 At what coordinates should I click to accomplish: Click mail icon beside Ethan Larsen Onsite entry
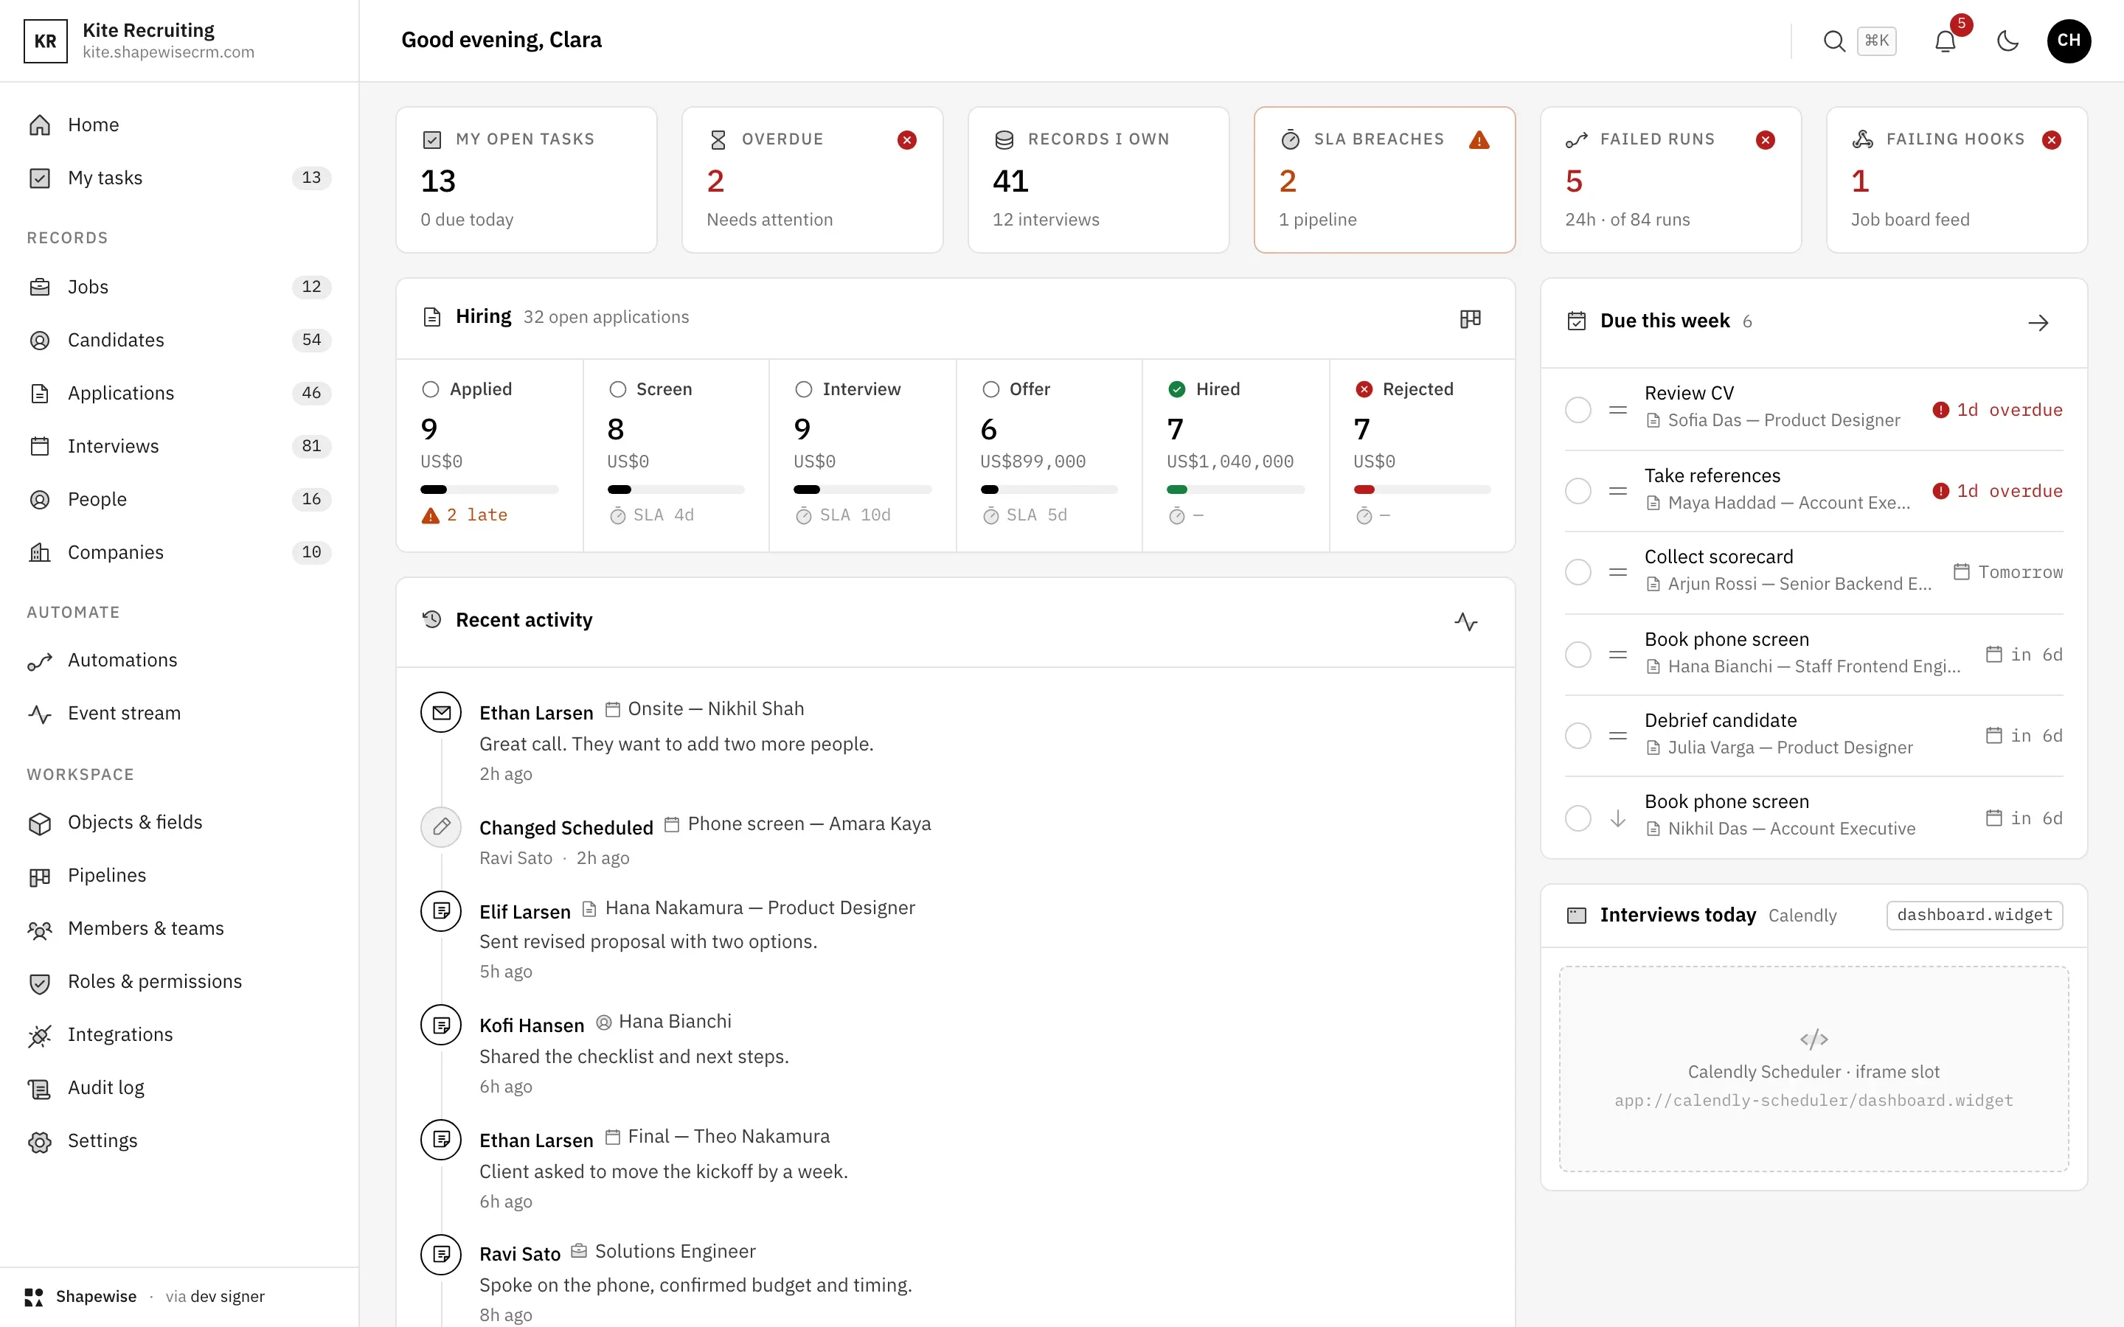[442, 711]
